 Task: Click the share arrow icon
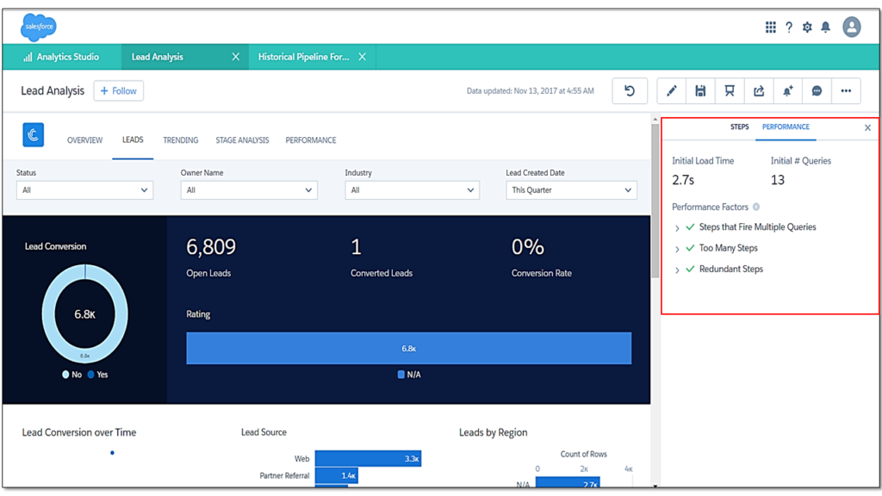pos(759,91)
